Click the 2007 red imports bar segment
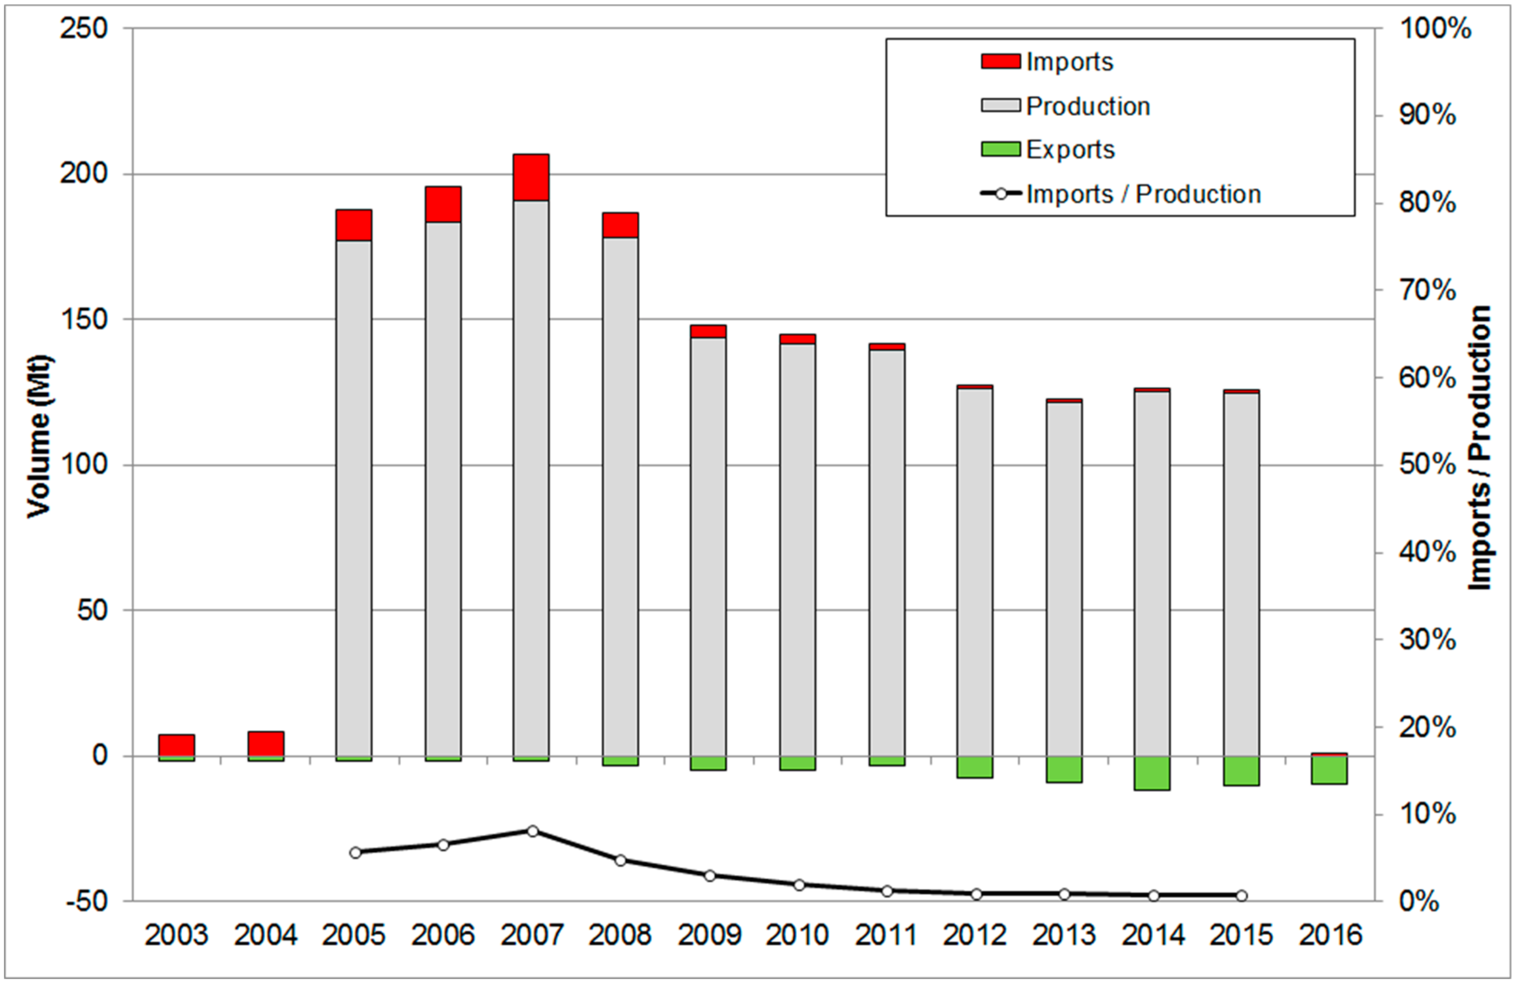The height and width of the screenshot is (983, 1515). pos(532,177)
